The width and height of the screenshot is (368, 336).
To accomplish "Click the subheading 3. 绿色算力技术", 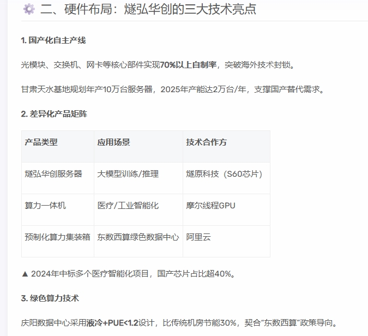I will (50, 298).
